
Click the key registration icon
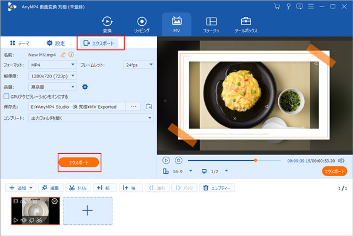pyautogui.click(x=288, y=6)
